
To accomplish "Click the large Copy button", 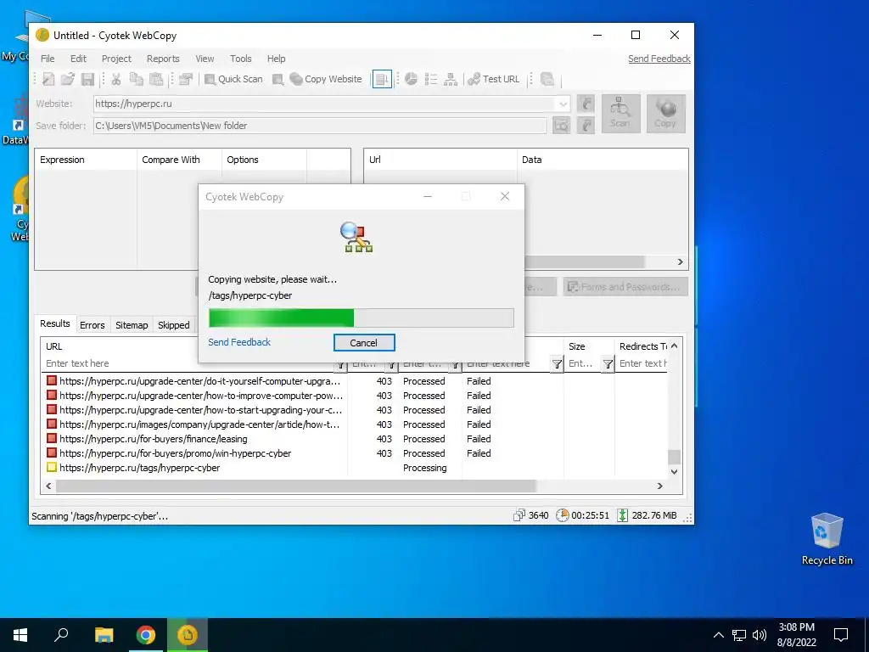I will (665, 114).
